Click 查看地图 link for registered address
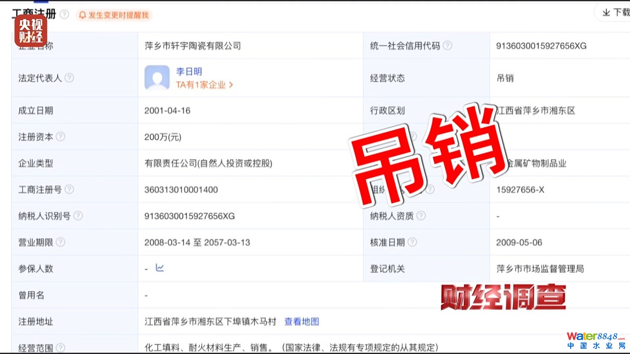The width and height of the screenshot is (630, 354). pyautogui.click(x=302, y=322)
